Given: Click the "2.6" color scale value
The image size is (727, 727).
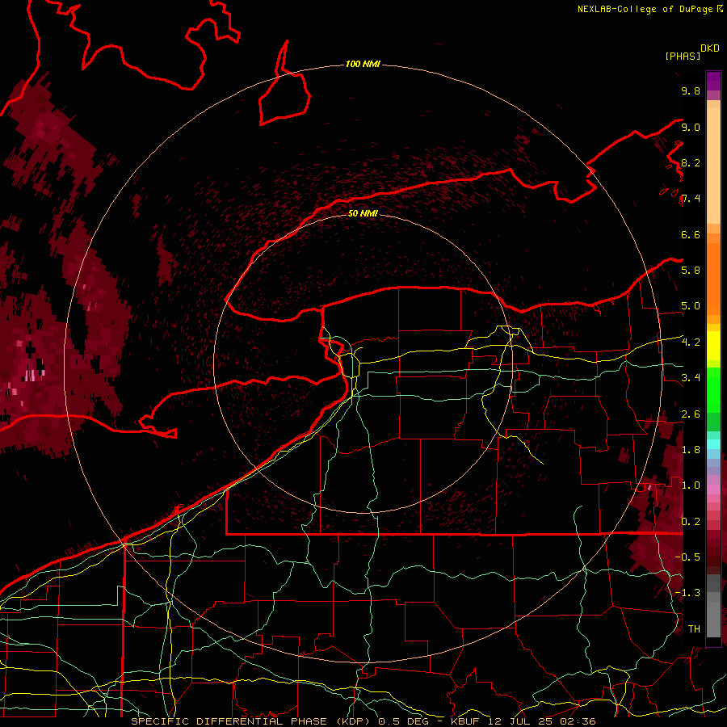Looking at the screenshot, I should pyautogui.click(x=691, y=414).
